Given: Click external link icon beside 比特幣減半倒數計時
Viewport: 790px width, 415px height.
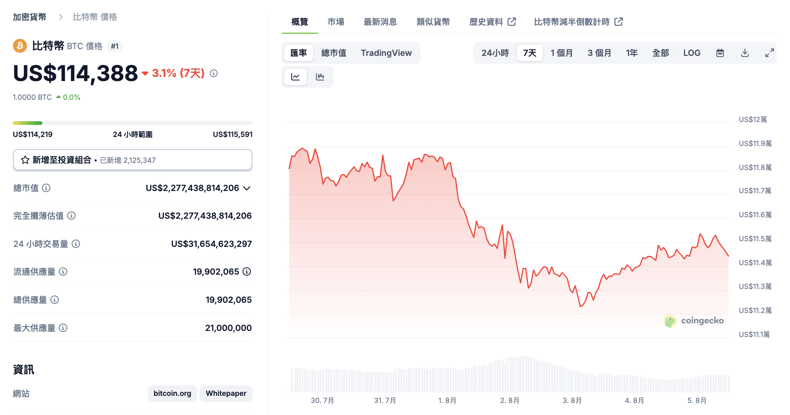Looking at the screenshot, I should coord(619,22).
